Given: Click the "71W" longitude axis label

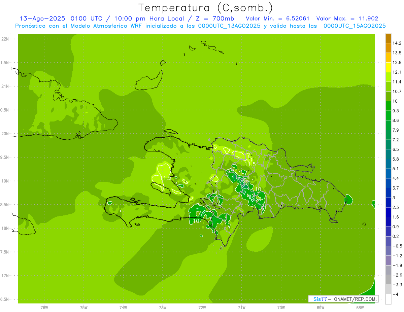Looking at the screenshot, I should (x=241, y=307).
